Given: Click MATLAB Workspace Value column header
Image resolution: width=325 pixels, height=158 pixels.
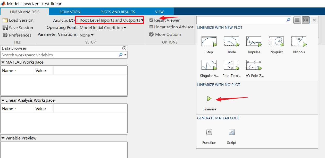Looking at the screenshot, I should (44, 71).
